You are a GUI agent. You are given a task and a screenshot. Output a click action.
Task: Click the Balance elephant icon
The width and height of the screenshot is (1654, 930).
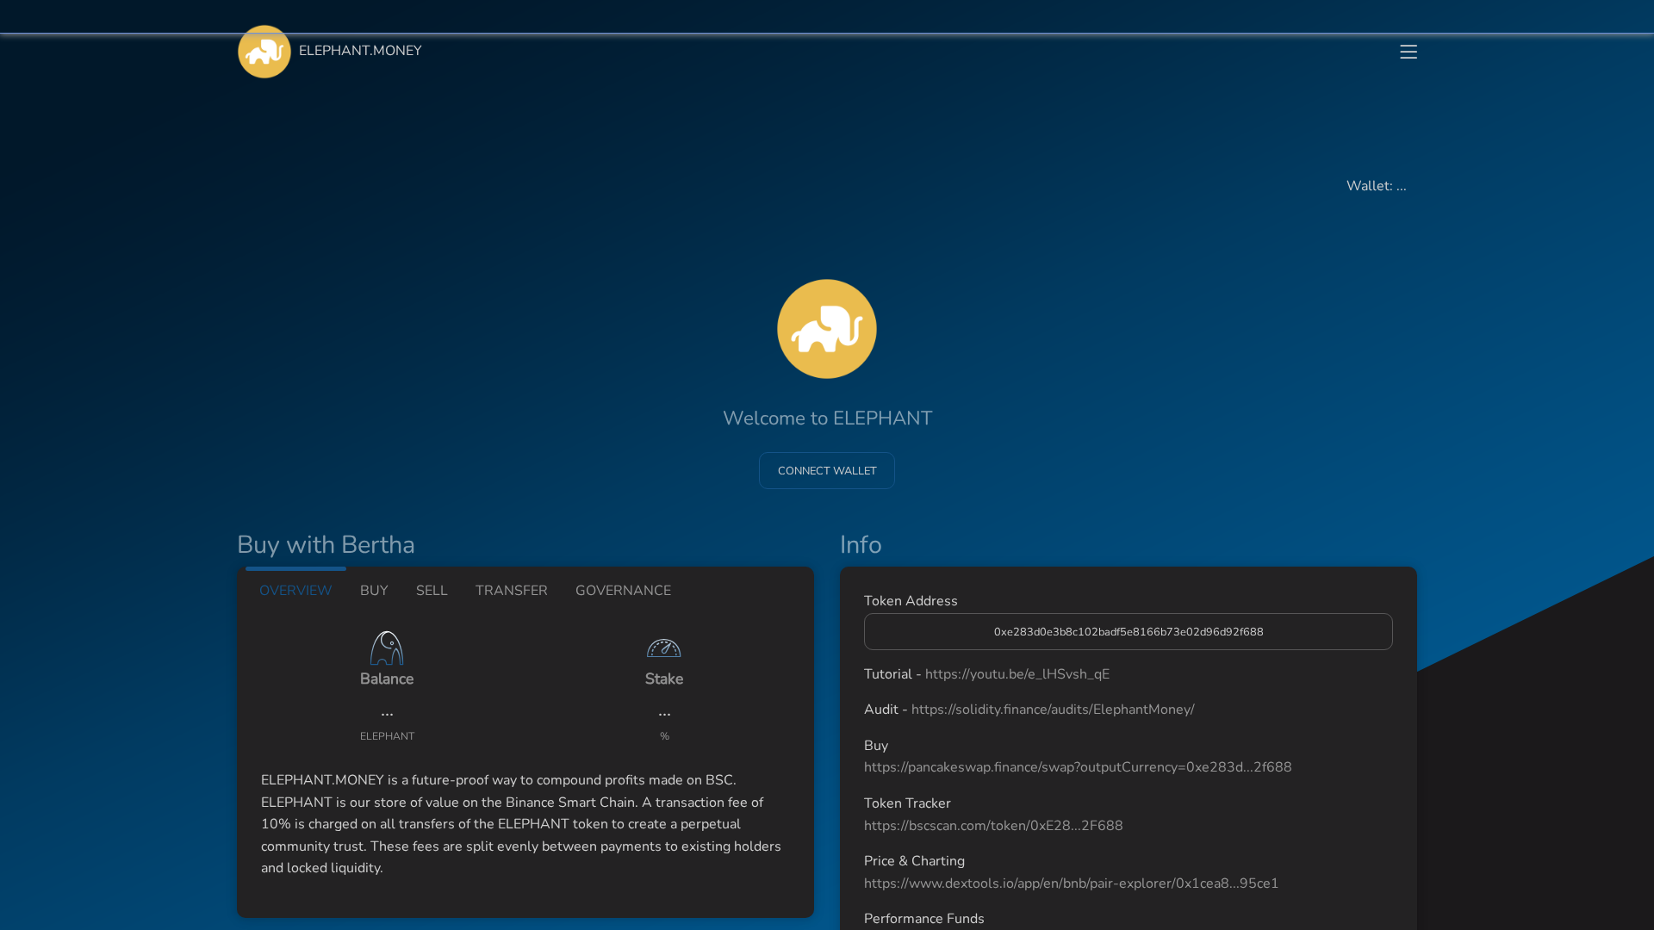pyautogui.click(x=387, y=648)
